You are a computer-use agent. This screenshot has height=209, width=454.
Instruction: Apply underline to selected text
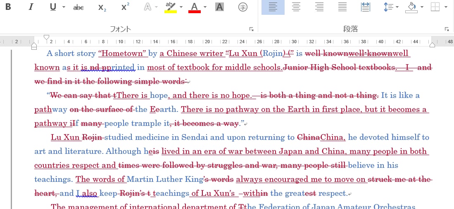[53, 7]
